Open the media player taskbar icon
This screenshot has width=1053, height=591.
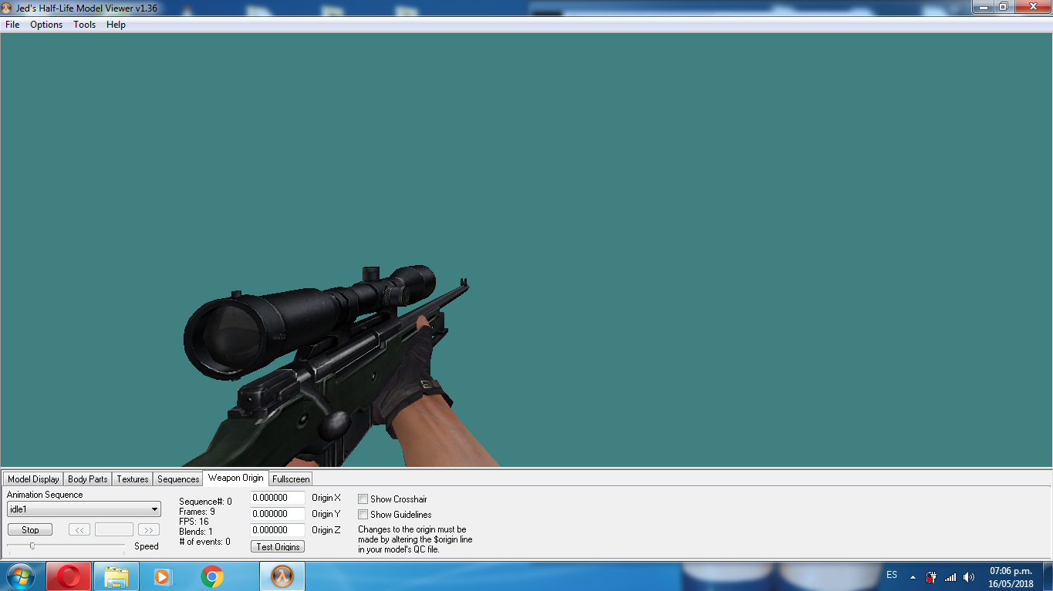pos(162,576)
